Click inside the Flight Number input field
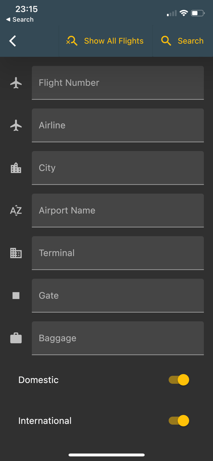Screen dimensions: 213x461 118,83
